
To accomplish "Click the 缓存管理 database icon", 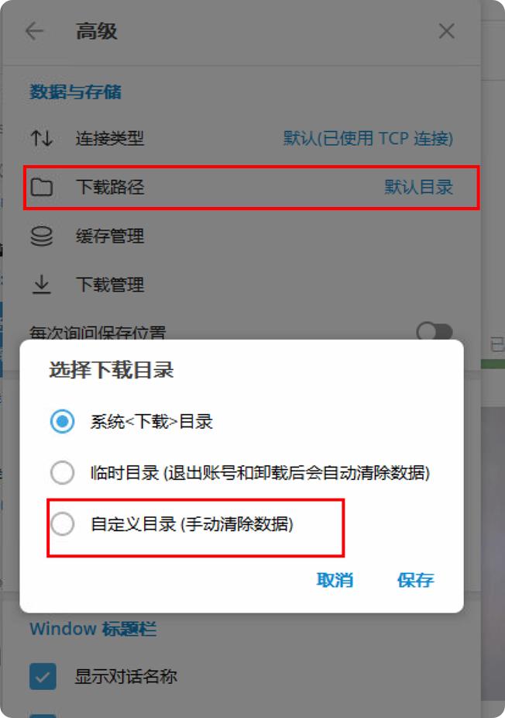I will [x=42, y=236].
